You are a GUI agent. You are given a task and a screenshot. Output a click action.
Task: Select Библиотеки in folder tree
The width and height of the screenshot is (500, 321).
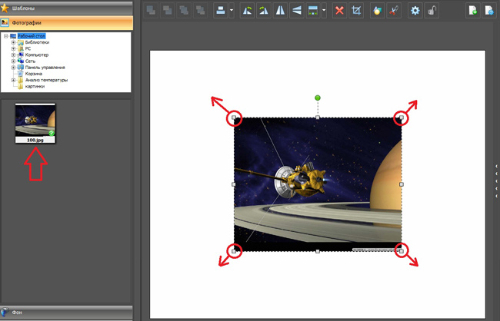[x=38, y=42]
